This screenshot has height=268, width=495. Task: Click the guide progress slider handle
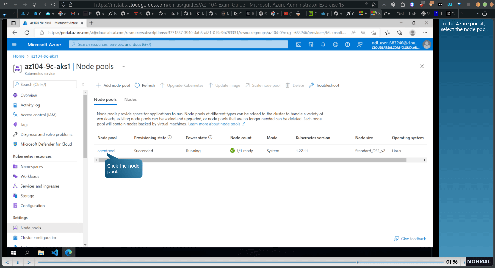coord(358,262)
